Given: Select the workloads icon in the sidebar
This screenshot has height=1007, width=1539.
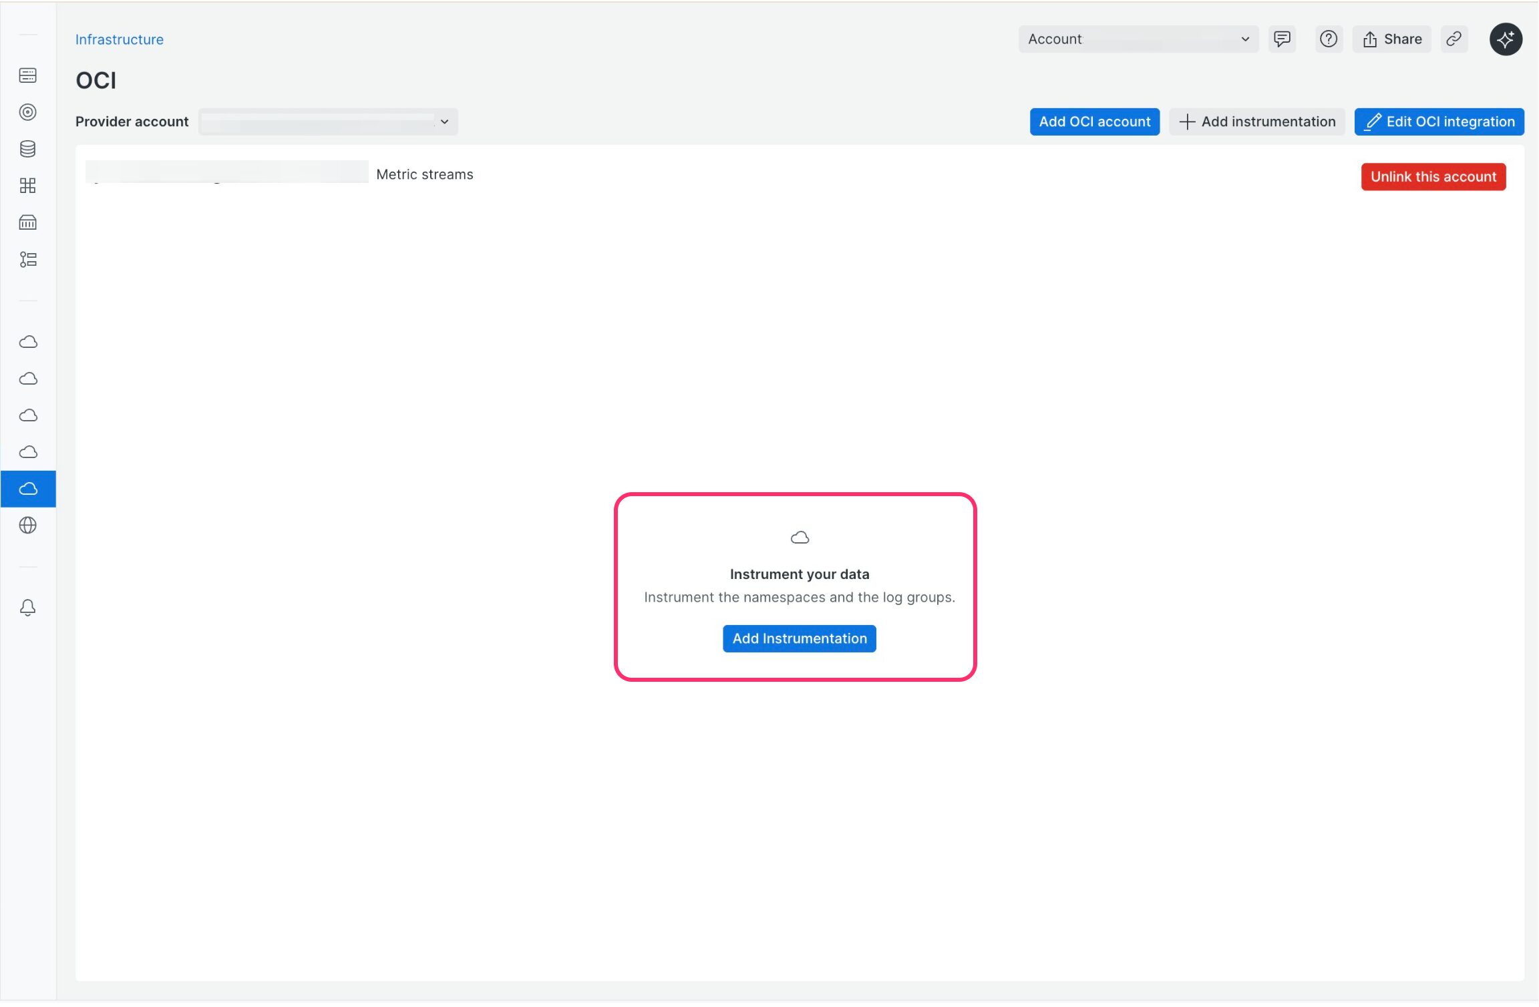Looking at the screenshot, I should tap(28, 259).
